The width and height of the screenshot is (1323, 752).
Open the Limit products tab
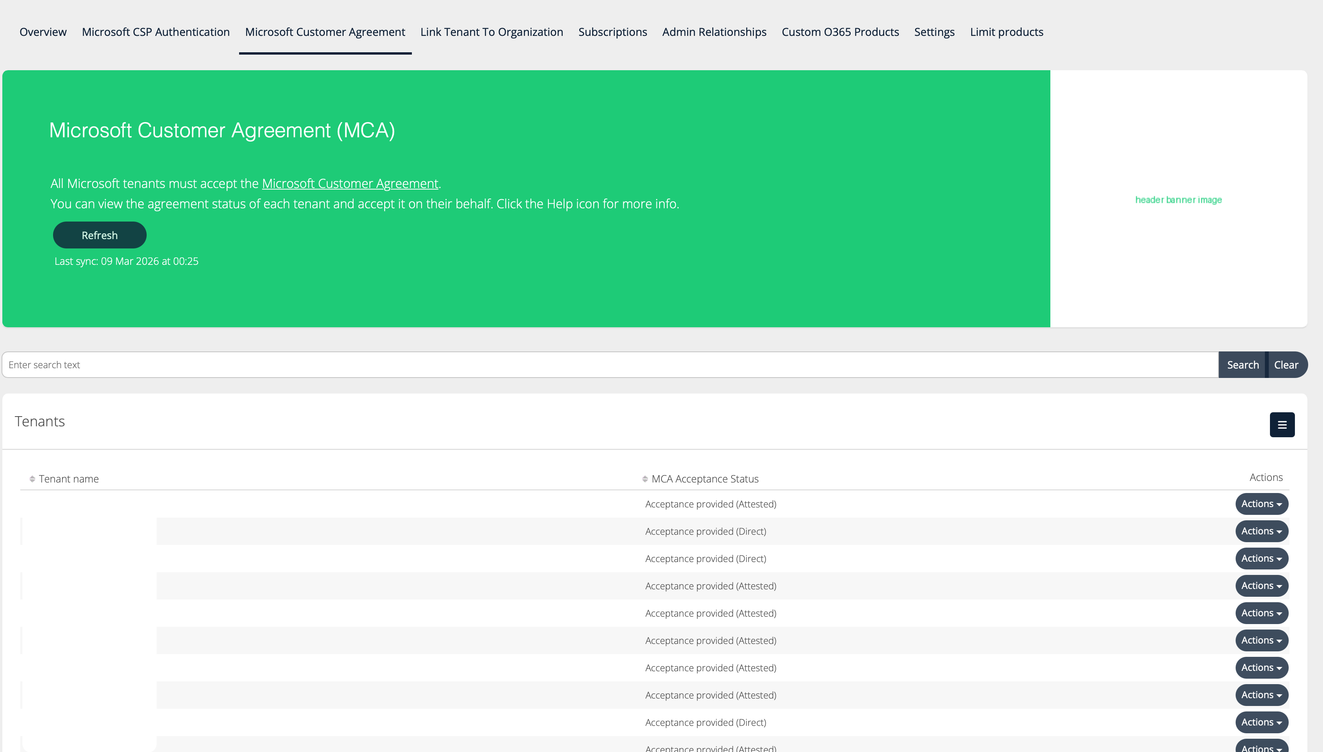[1006, 32]
